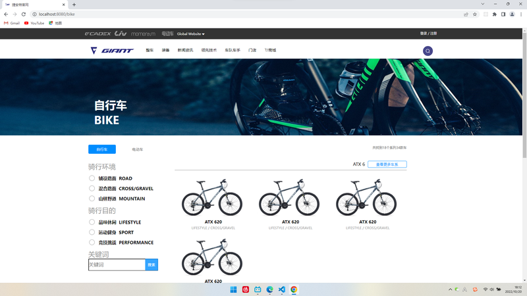Open the CADEX brand logo link
This screenshot has height=296, width=527.
coord(97,34)
